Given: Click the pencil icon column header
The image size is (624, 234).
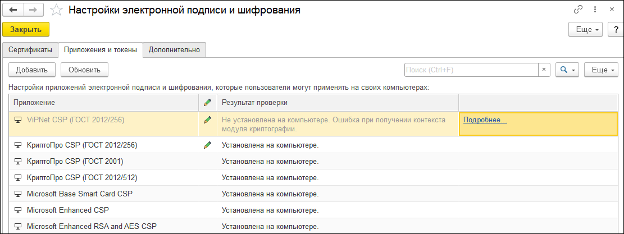Looking at the screenshot, I should coord(207,103).
